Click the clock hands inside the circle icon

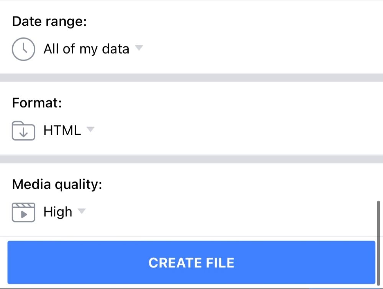point(25,47)
